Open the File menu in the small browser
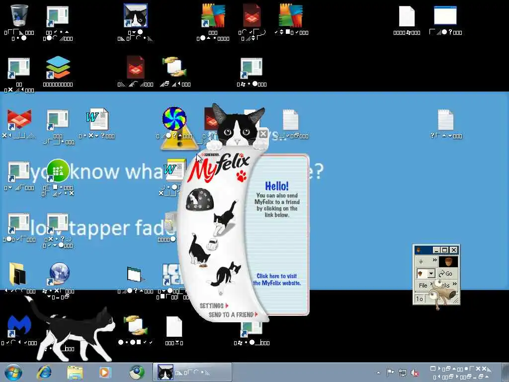Screen dimensions: 509x382 (423, 286)
